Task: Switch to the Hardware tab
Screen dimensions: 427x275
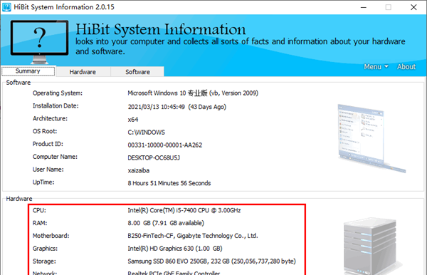Action: 83,72
